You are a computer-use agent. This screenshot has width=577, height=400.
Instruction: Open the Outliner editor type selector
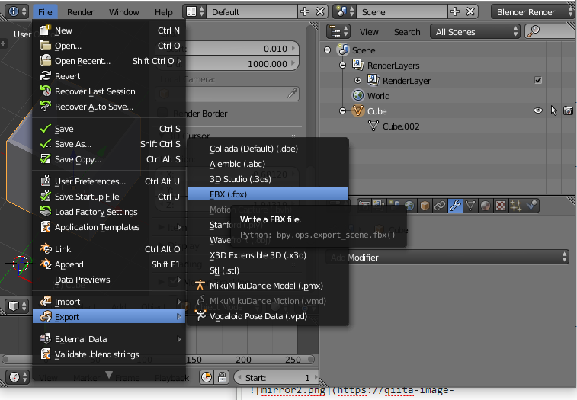pyautogui.click(x=338, y=32)
